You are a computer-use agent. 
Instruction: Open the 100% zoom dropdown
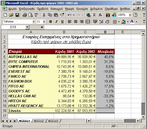tap(130, 15)
